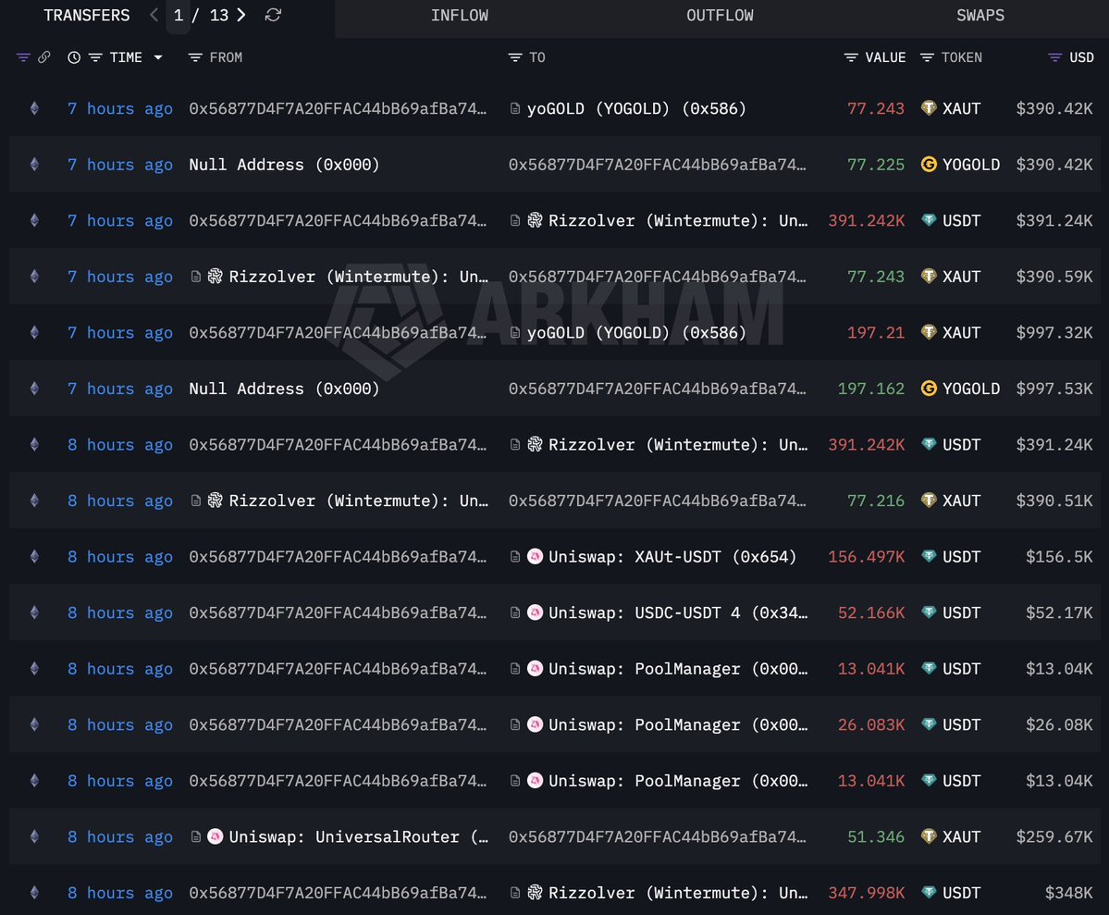
Task: Click contract icon beside yoGOLD in 197.21 row
Action: [515, 332]
